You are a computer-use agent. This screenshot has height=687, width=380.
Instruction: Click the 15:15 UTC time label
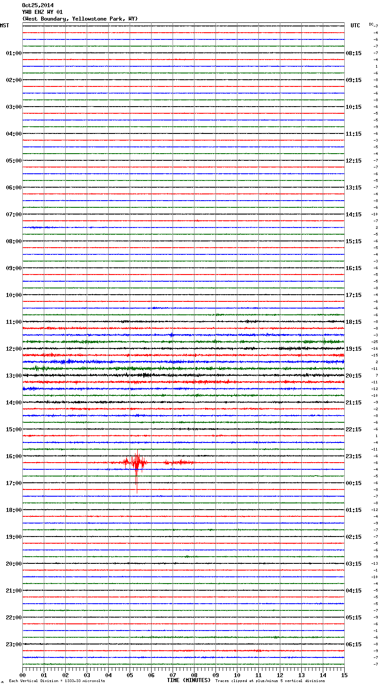pyautogui.click(x=354, y=241)
